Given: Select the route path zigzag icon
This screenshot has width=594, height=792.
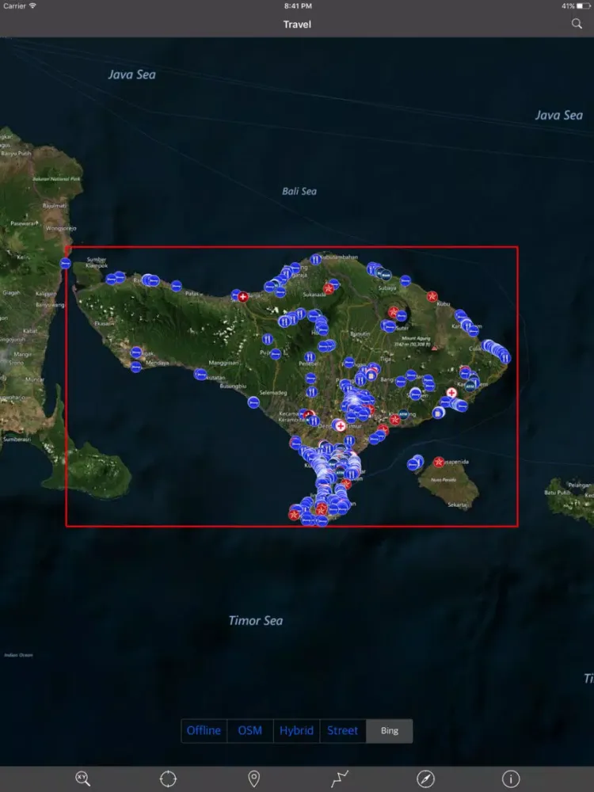Looking at the screenshot, I should point(340,779).
